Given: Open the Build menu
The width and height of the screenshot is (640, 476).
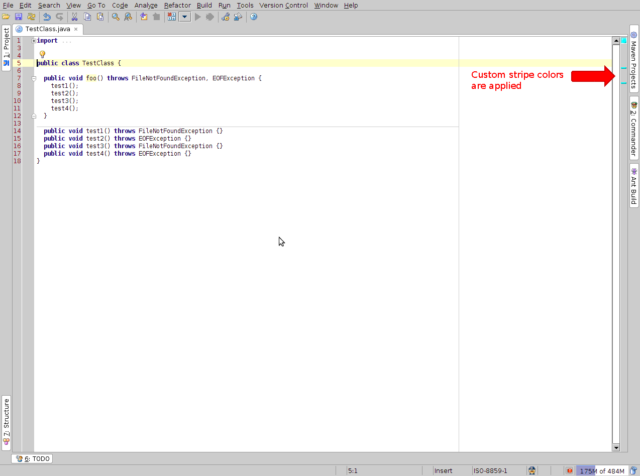Looking at the screenshot, I should (204, 5).
